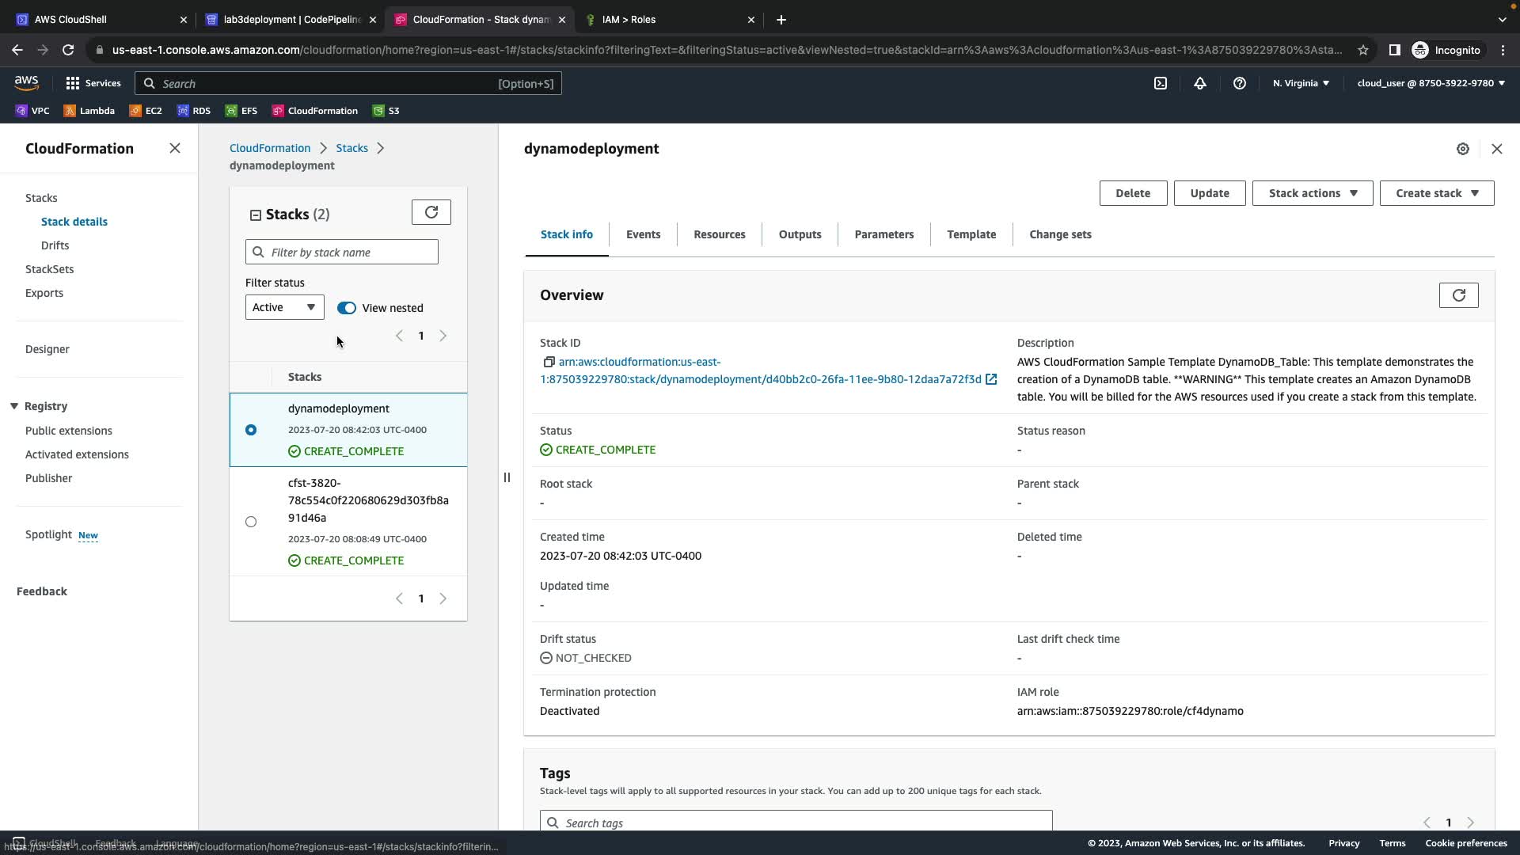
Task: Open the N. Virginia region selector
Action: click(1301, 83)
